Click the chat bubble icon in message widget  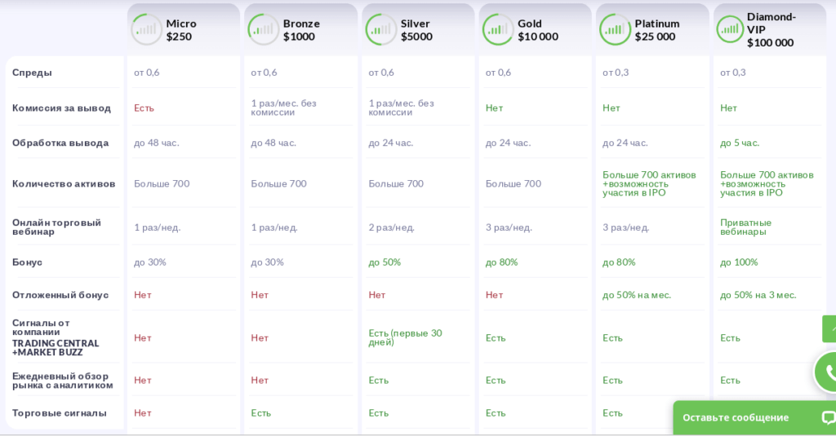[x=827, y=417]
